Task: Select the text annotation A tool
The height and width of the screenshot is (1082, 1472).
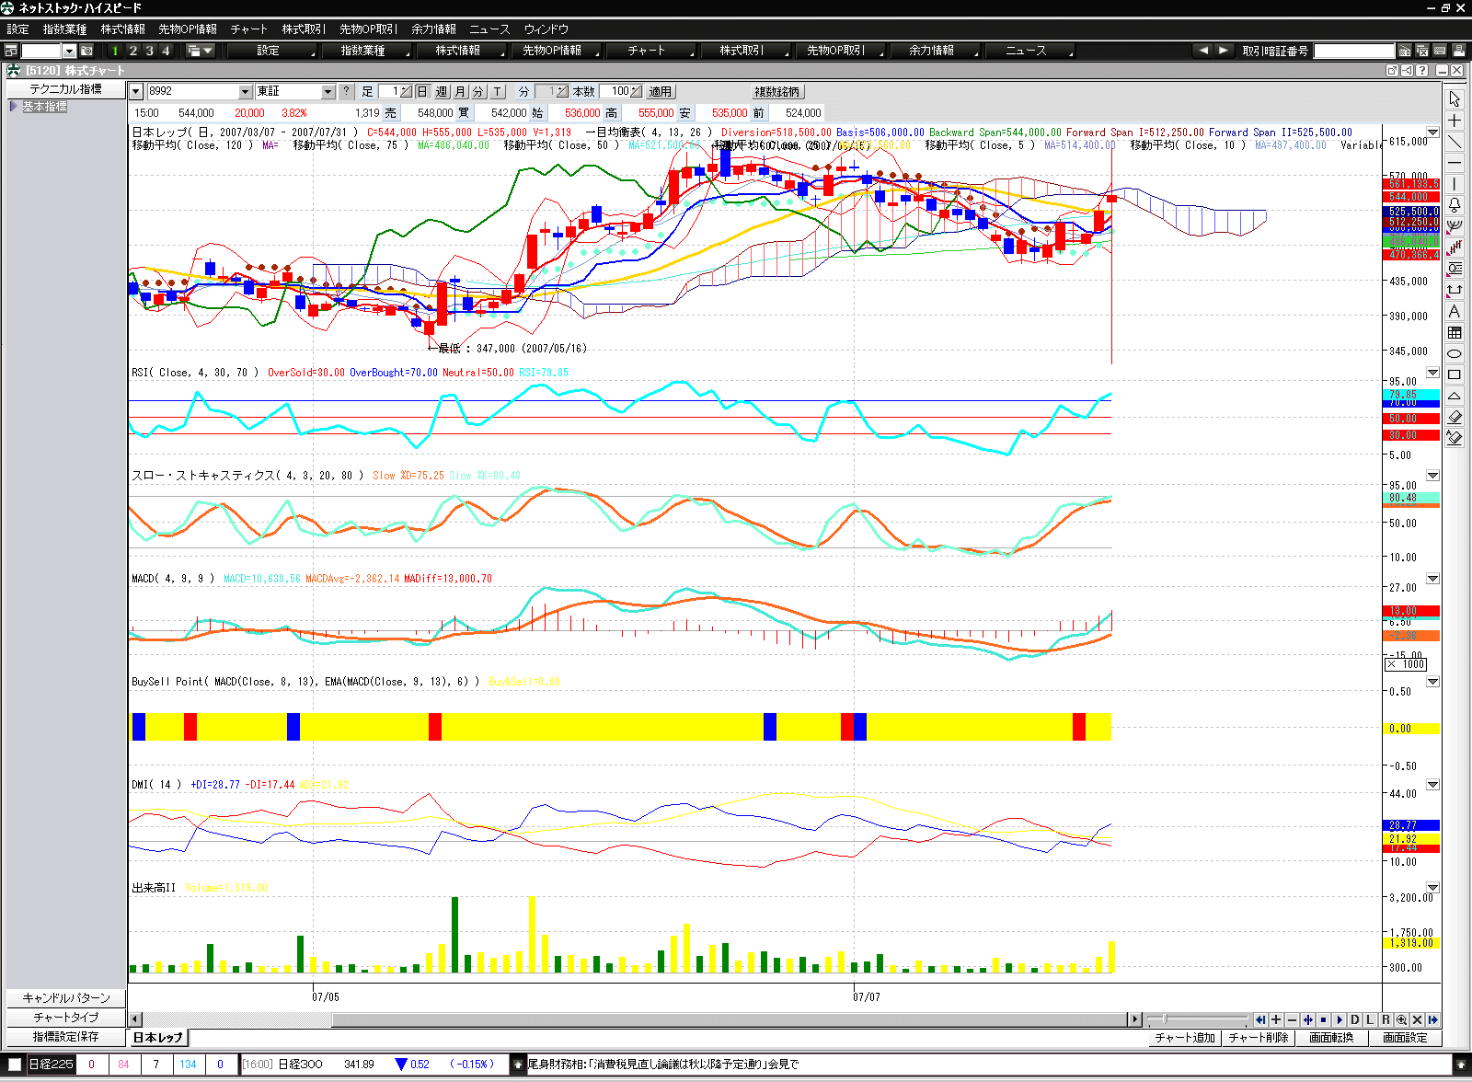Action: click(x=1455, y=311)
